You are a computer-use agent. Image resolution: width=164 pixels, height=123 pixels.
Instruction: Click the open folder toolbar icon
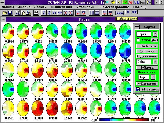(5, 13)
